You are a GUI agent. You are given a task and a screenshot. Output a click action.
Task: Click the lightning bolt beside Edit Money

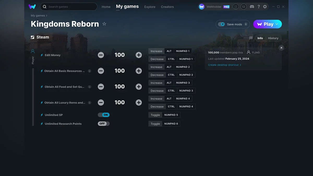(41, 55)
